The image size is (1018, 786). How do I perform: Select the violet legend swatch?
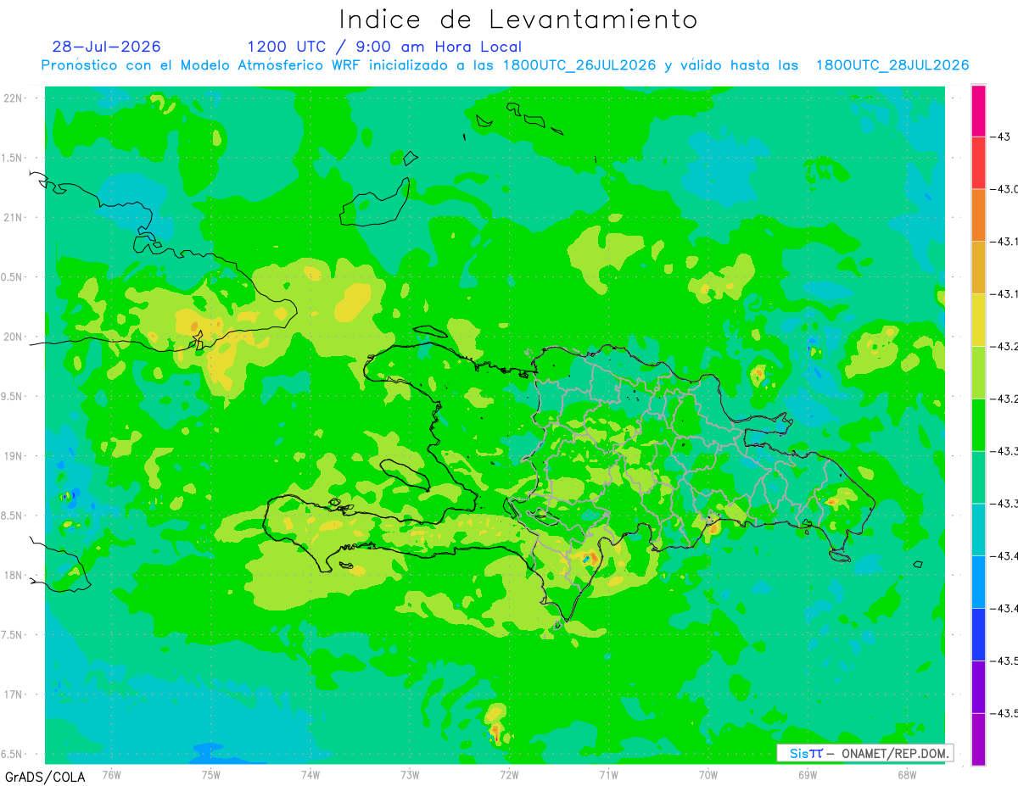978,687
